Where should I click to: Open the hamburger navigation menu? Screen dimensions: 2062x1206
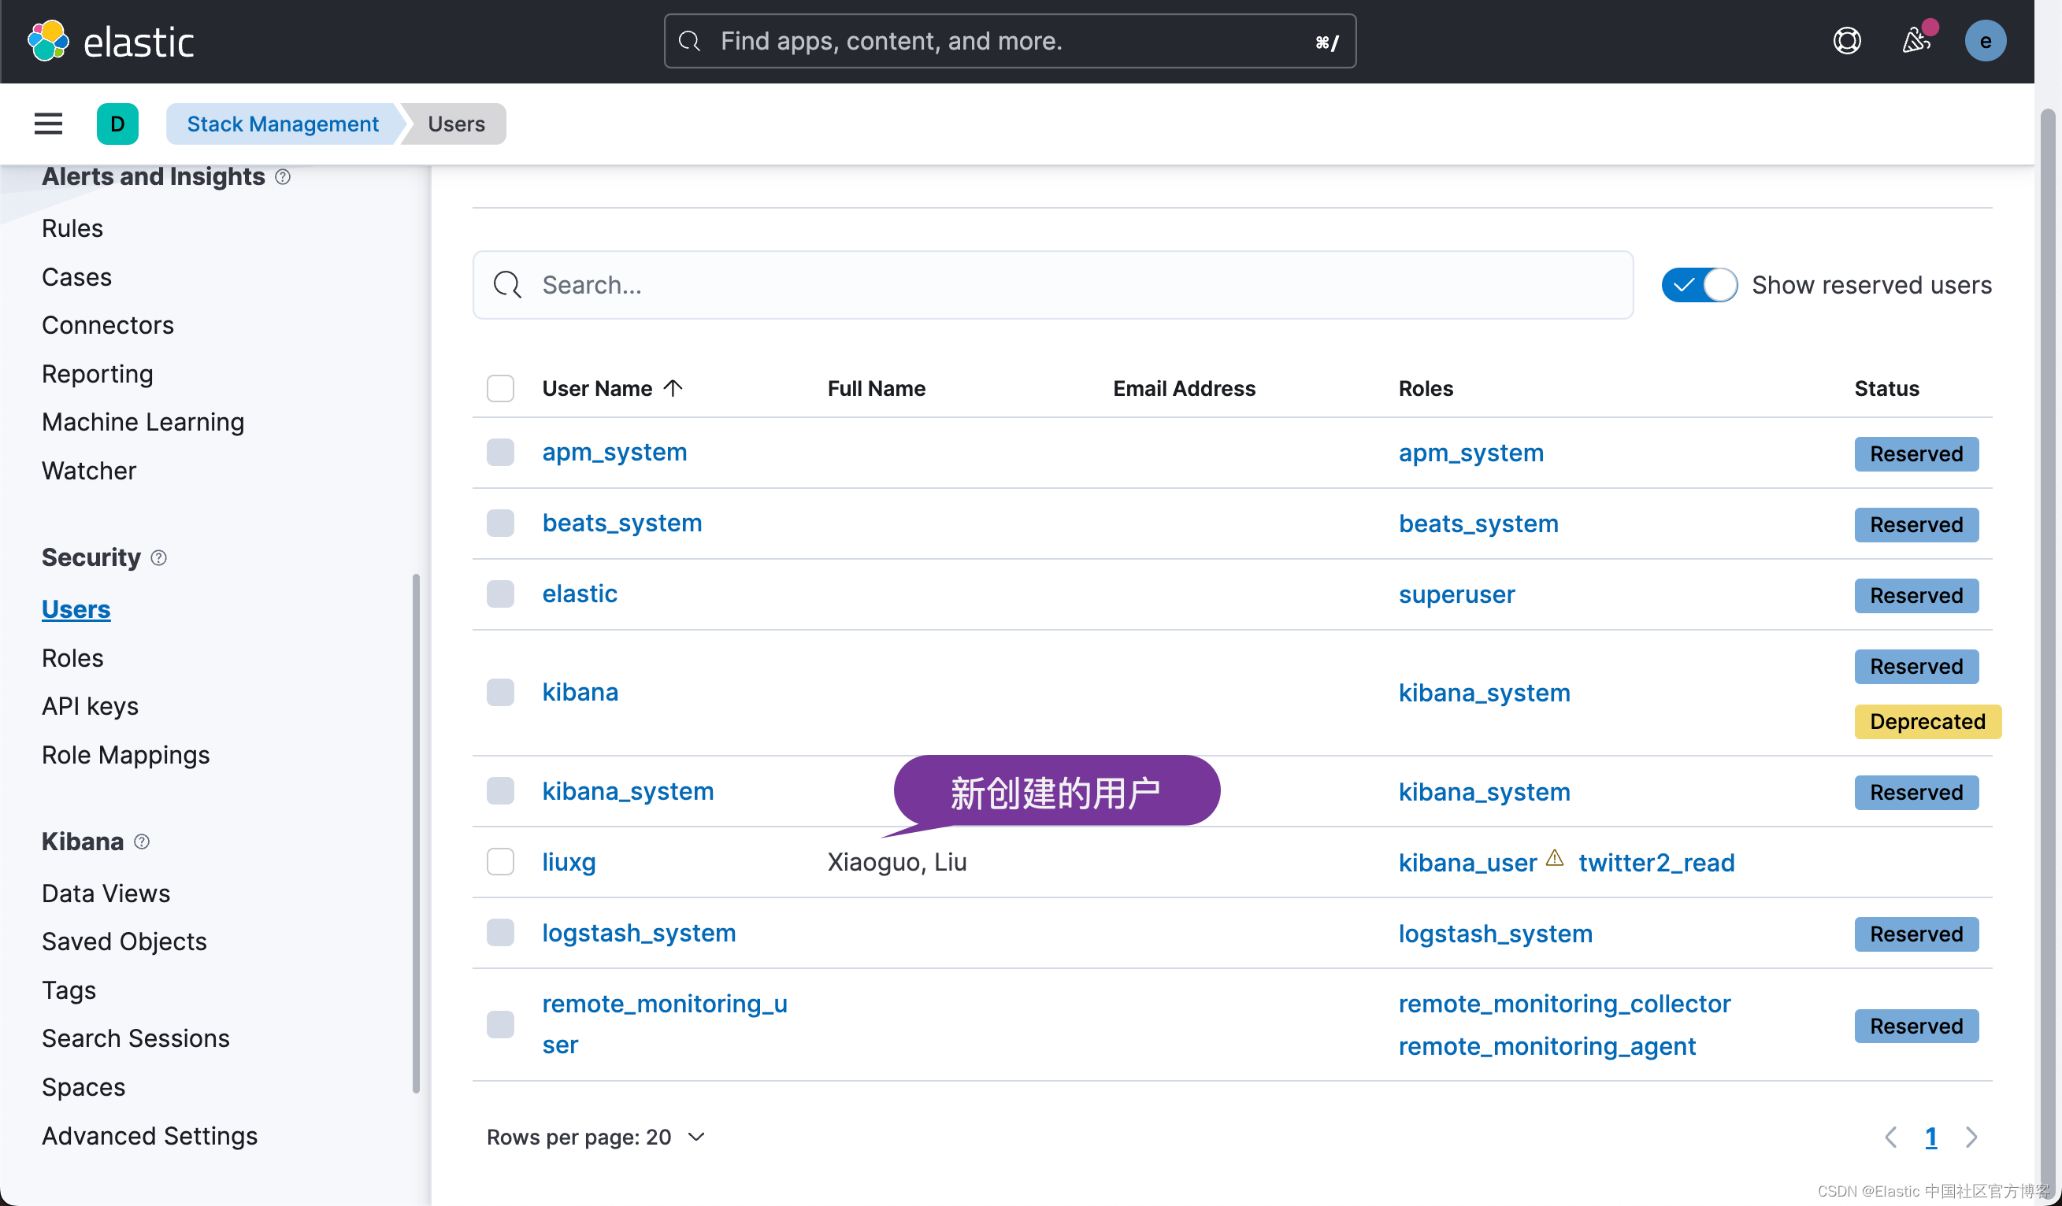point(48,124)
